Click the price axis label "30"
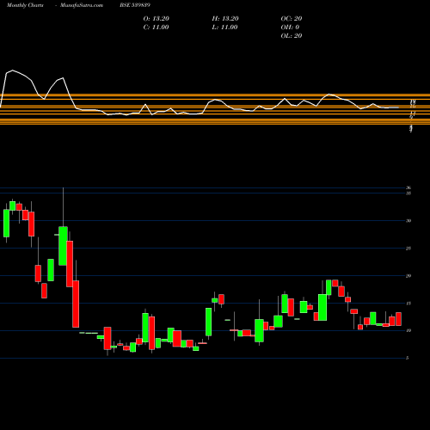This screenshot has width=430, height=430. coord(408,221)
